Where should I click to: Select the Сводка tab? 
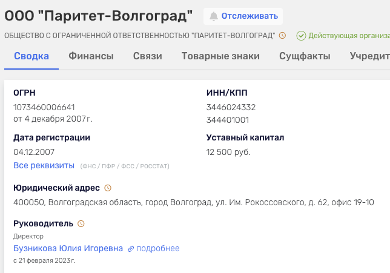coord(31,56)
